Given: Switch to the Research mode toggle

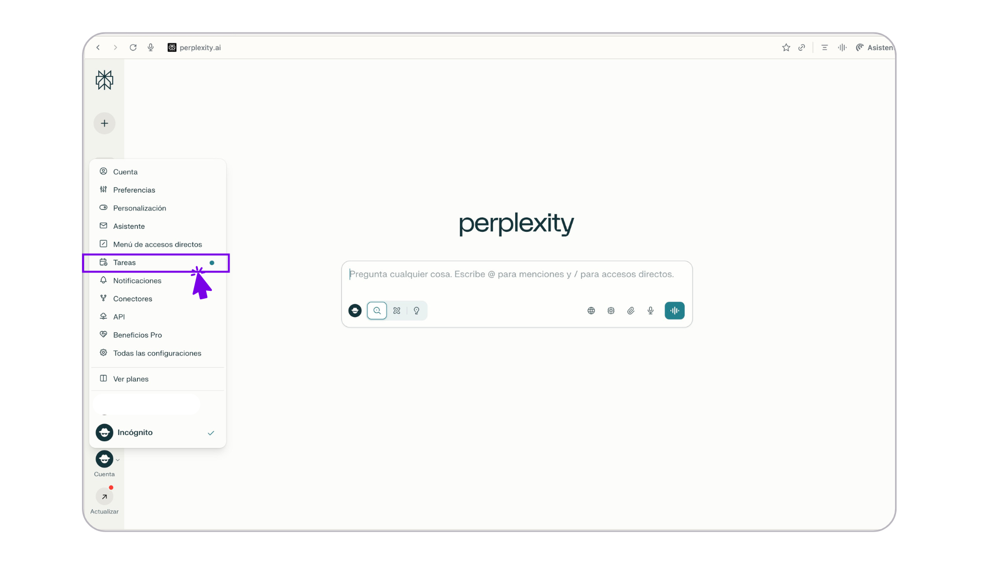Looking at the screenshot, I should (397, 311).
